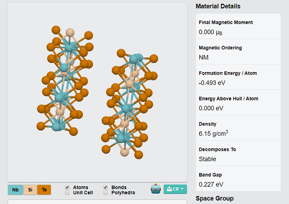Viewport: 289px width, 204px height.
Task: Click the Decomposes To Stable entry
Action: coord(238,154)
